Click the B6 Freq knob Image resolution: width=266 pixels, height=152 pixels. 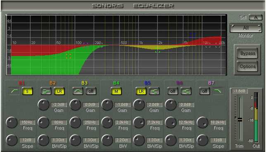171,122
